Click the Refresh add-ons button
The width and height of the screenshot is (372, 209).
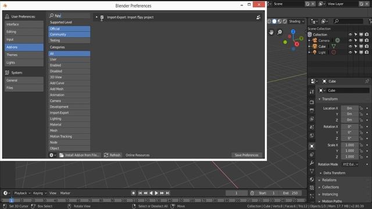click(x=112, y=155)
